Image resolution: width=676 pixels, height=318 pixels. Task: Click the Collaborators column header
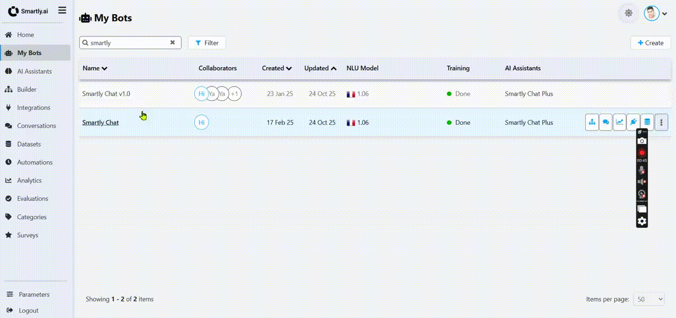218,68
